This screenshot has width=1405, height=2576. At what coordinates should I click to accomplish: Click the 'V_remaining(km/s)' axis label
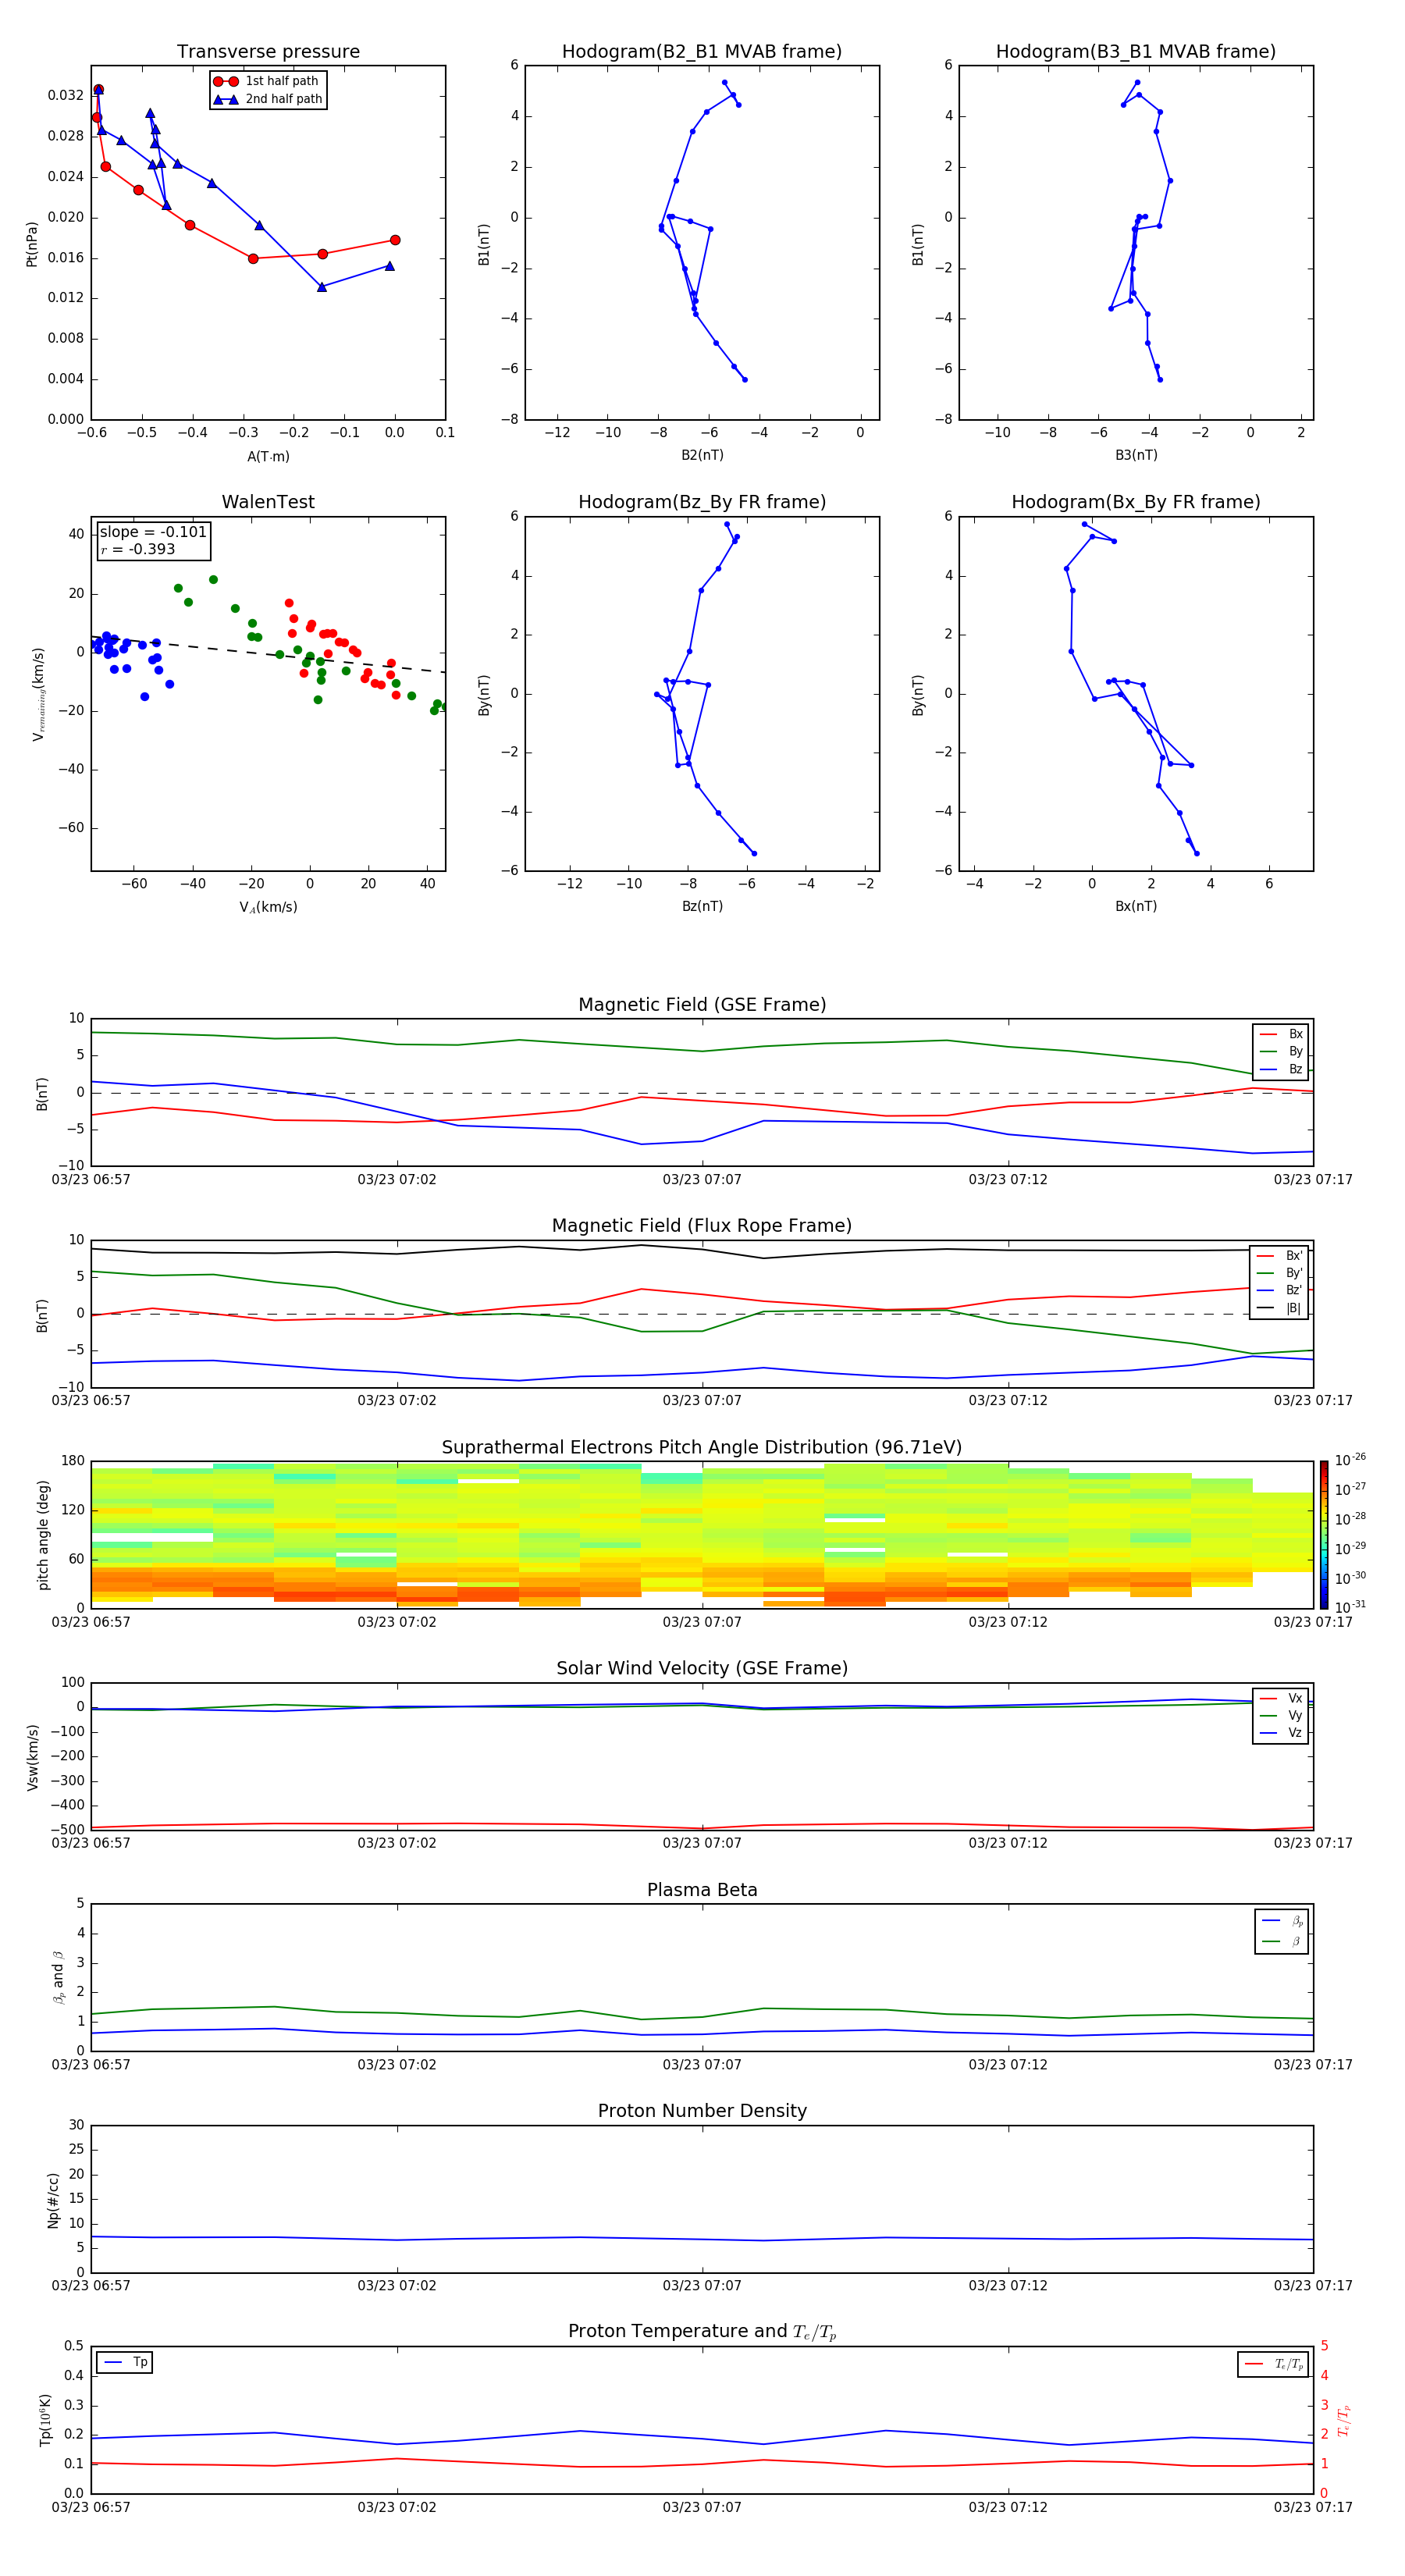[39, 694]
